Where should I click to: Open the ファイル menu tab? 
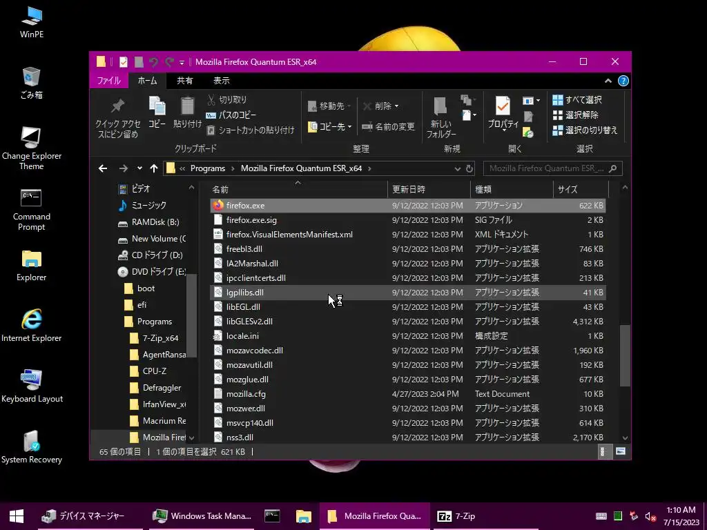[x=108, y=81]
